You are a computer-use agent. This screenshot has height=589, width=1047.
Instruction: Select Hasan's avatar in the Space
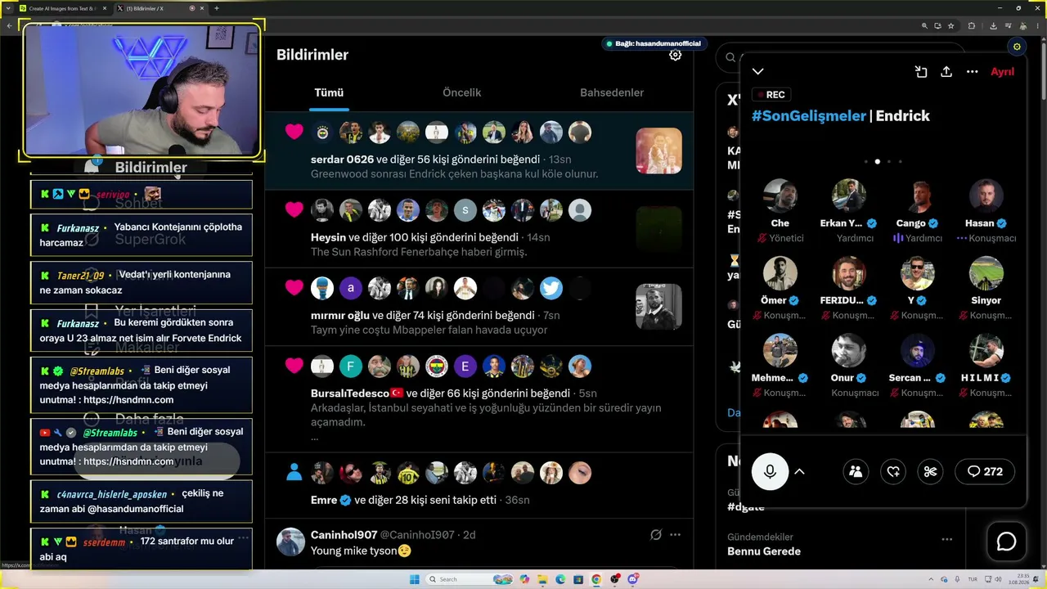pos(986,196)
